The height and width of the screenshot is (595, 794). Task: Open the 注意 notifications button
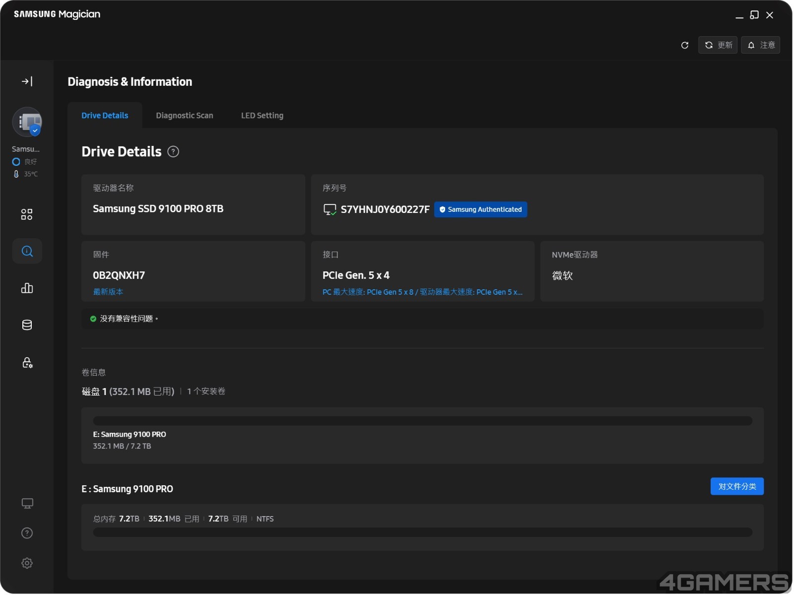761,45
